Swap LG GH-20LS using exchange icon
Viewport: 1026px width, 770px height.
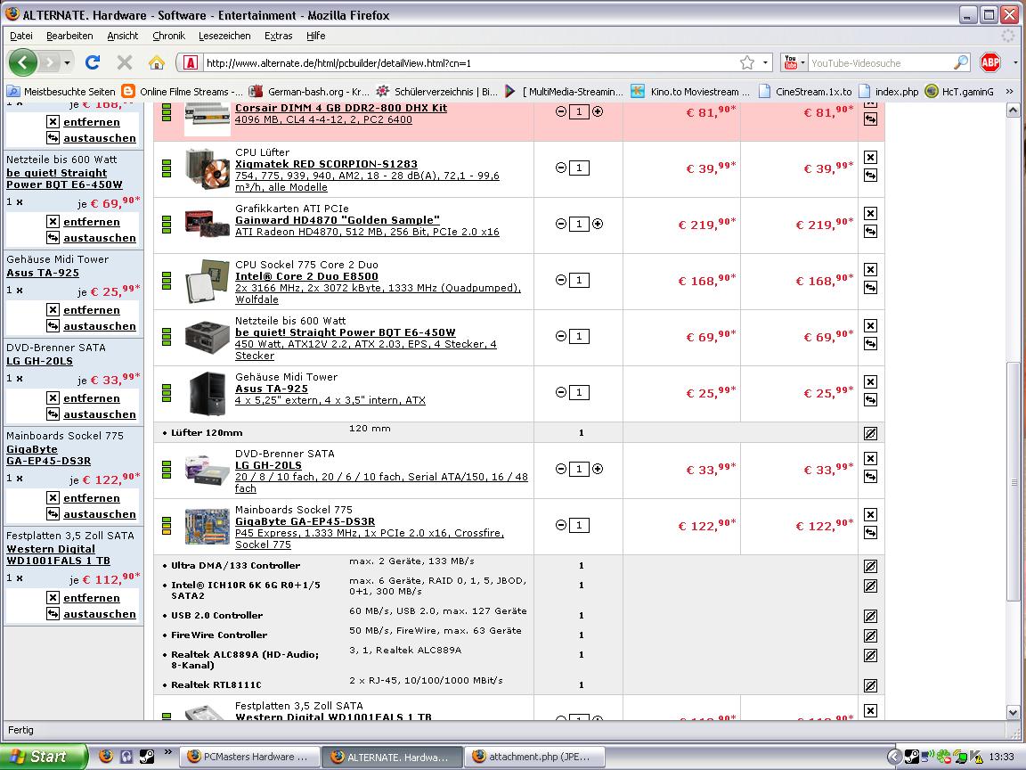tap(870, 477)
